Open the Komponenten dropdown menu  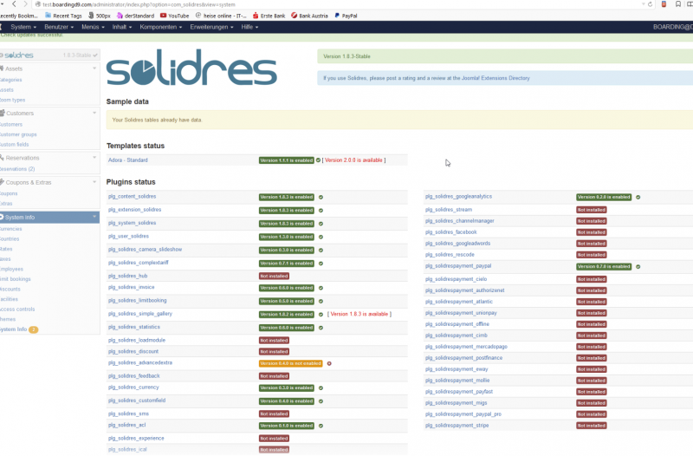coord(160,27)
